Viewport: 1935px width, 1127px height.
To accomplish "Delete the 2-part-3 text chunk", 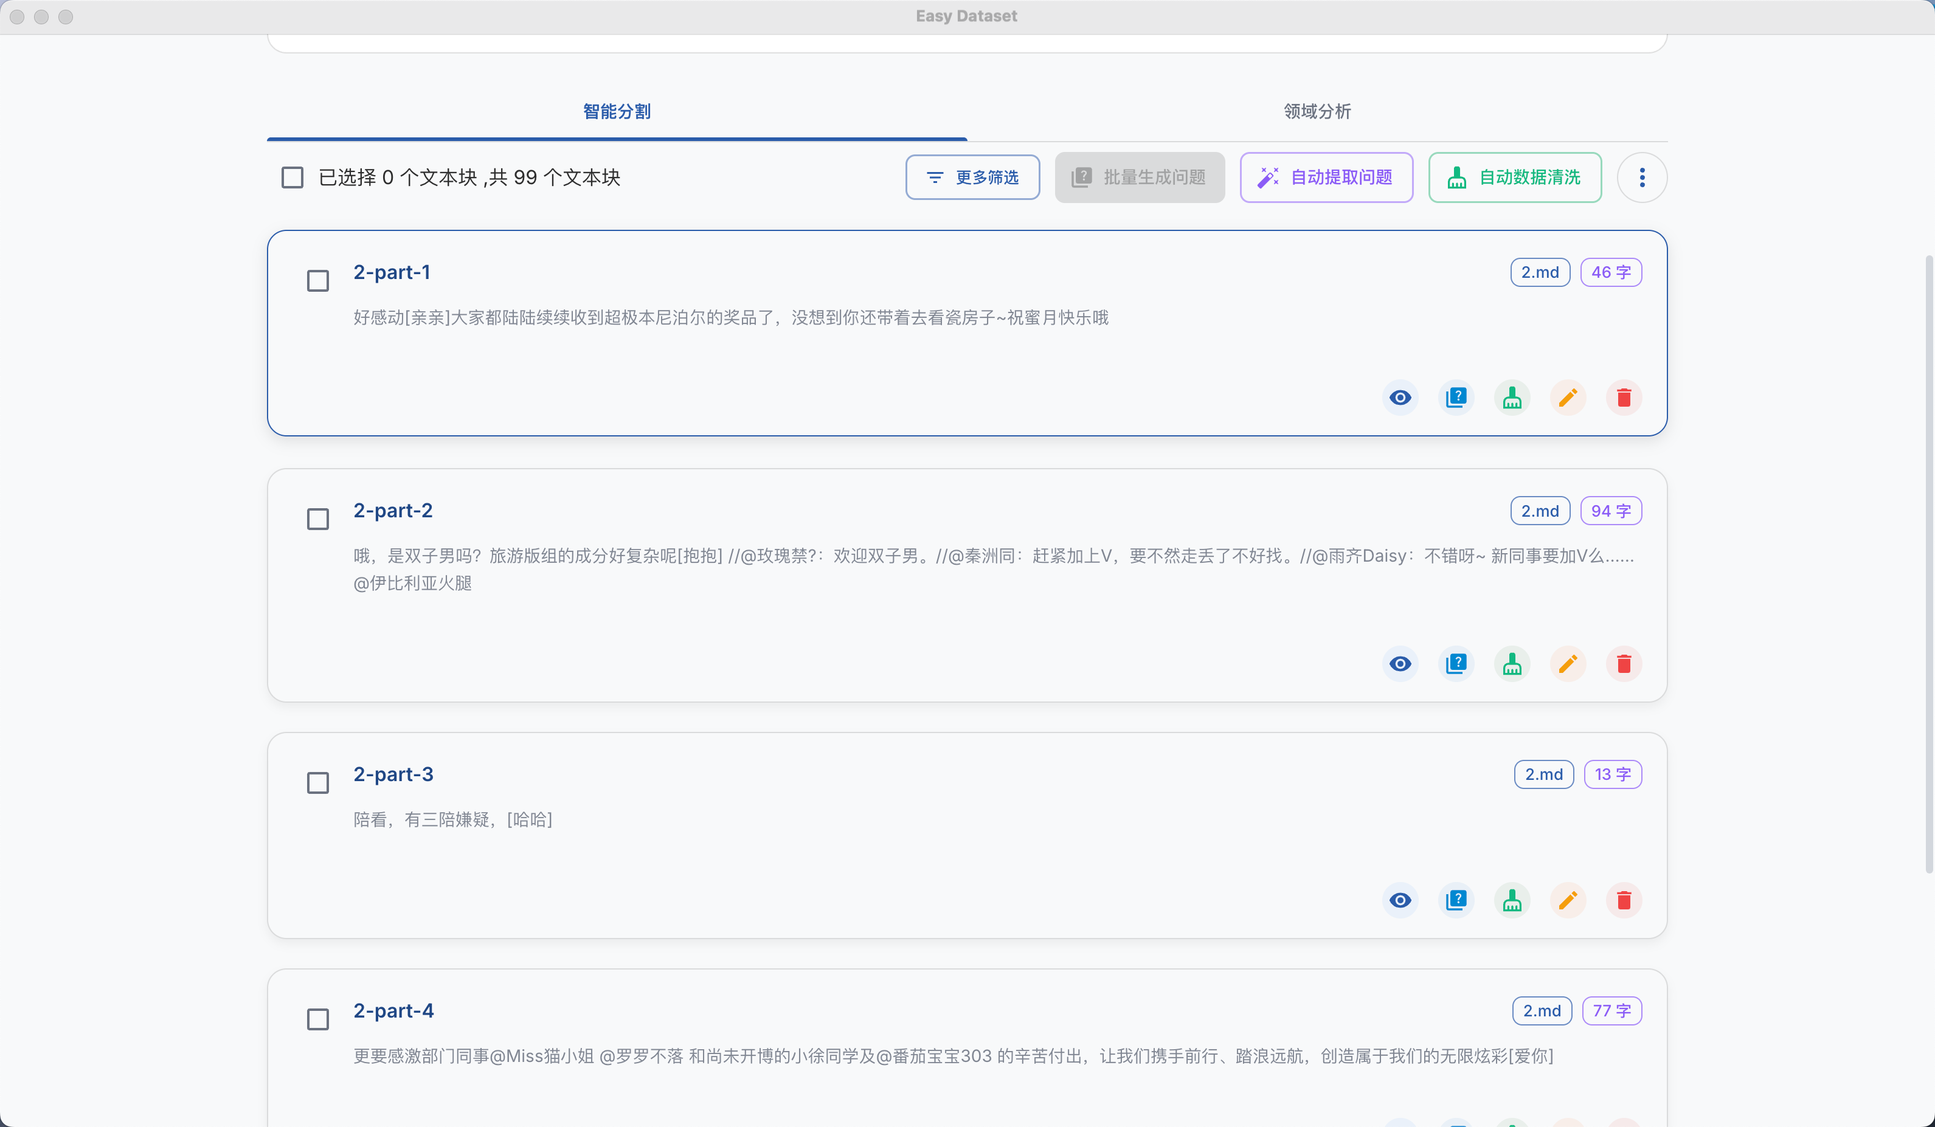I will (x=1623, y=900).
